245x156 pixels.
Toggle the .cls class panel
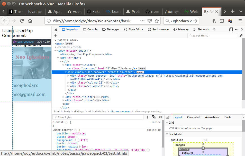tap(160, 117)
